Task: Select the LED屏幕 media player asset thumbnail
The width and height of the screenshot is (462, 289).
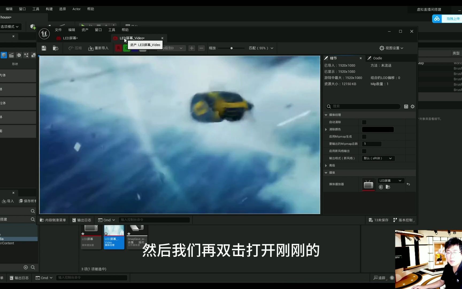Action: click(x=91, y=237)
